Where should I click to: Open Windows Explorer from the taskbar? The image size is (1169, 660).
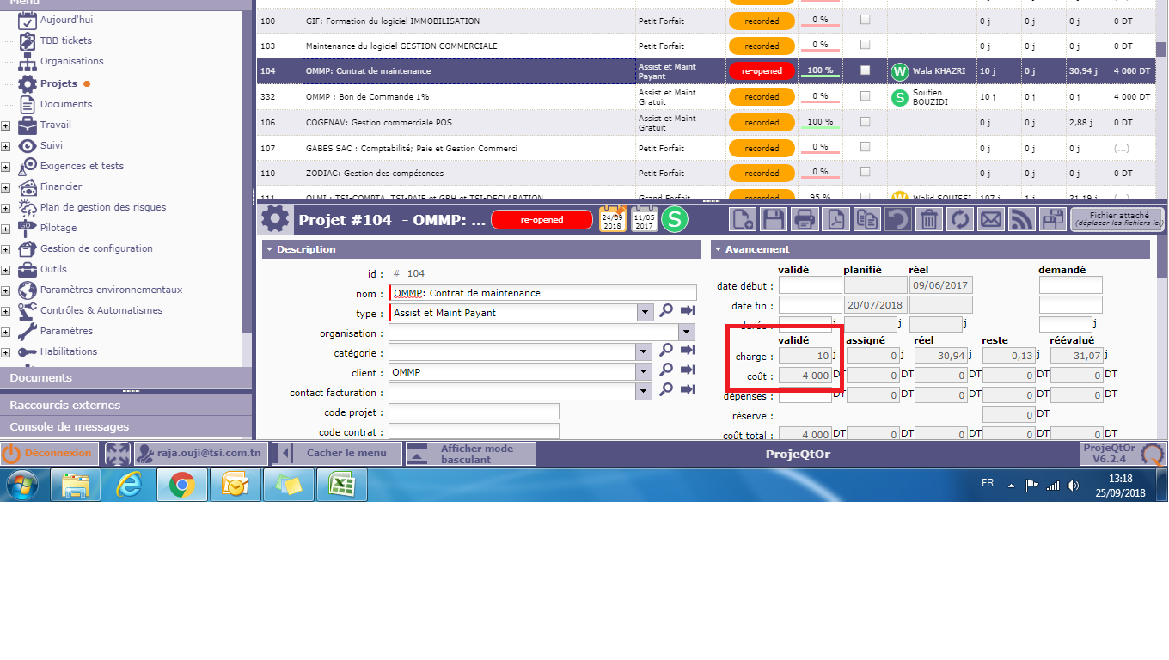[76, 486]
